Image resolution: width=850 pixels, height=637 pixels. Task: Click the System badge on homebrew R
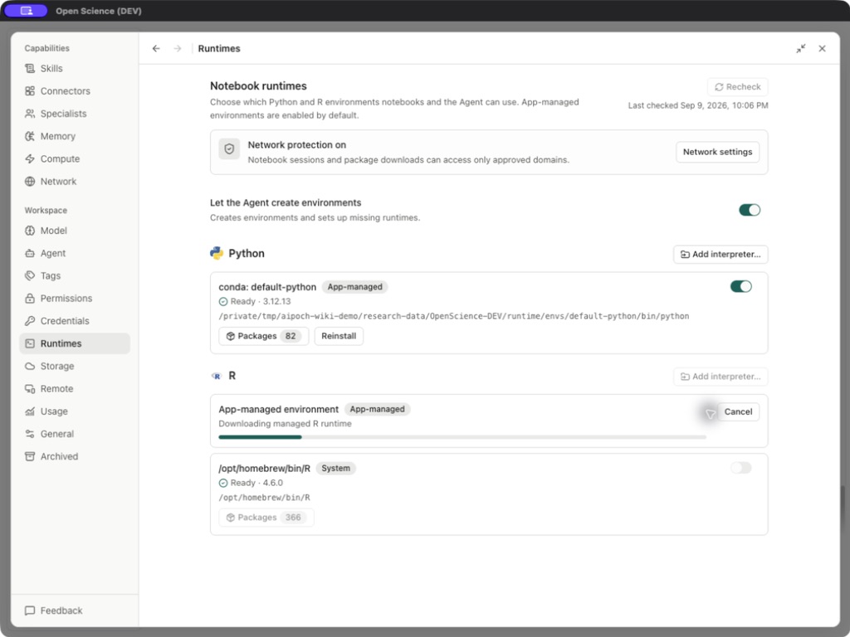tap(335, 469)
